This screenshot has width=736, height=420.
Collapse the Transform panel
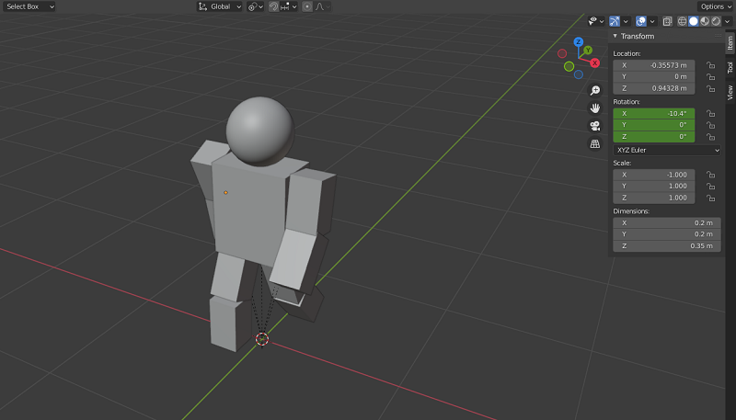click(x=615, y=36)
